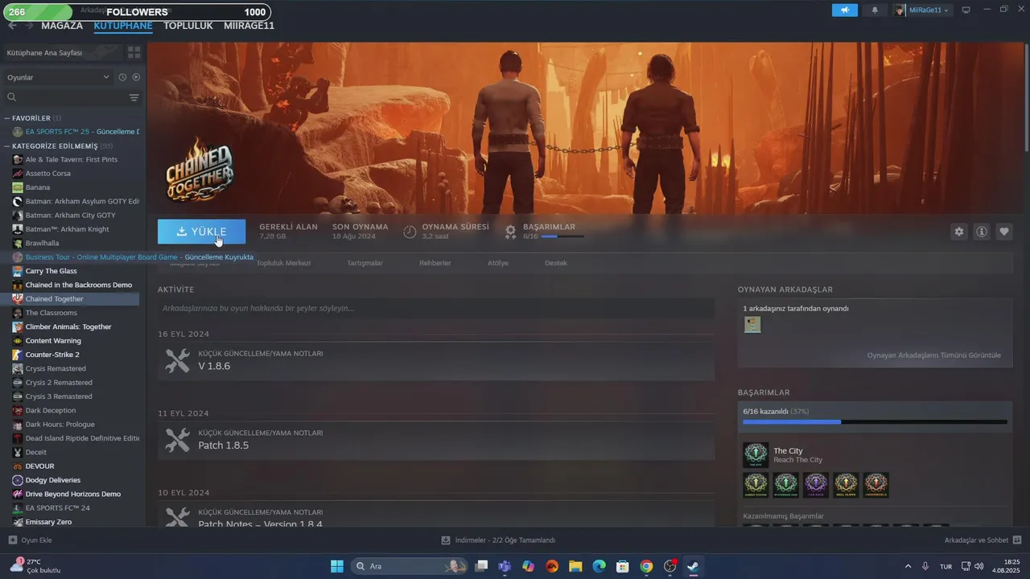Select Assetto Corsa in library

tap(48, 174)
